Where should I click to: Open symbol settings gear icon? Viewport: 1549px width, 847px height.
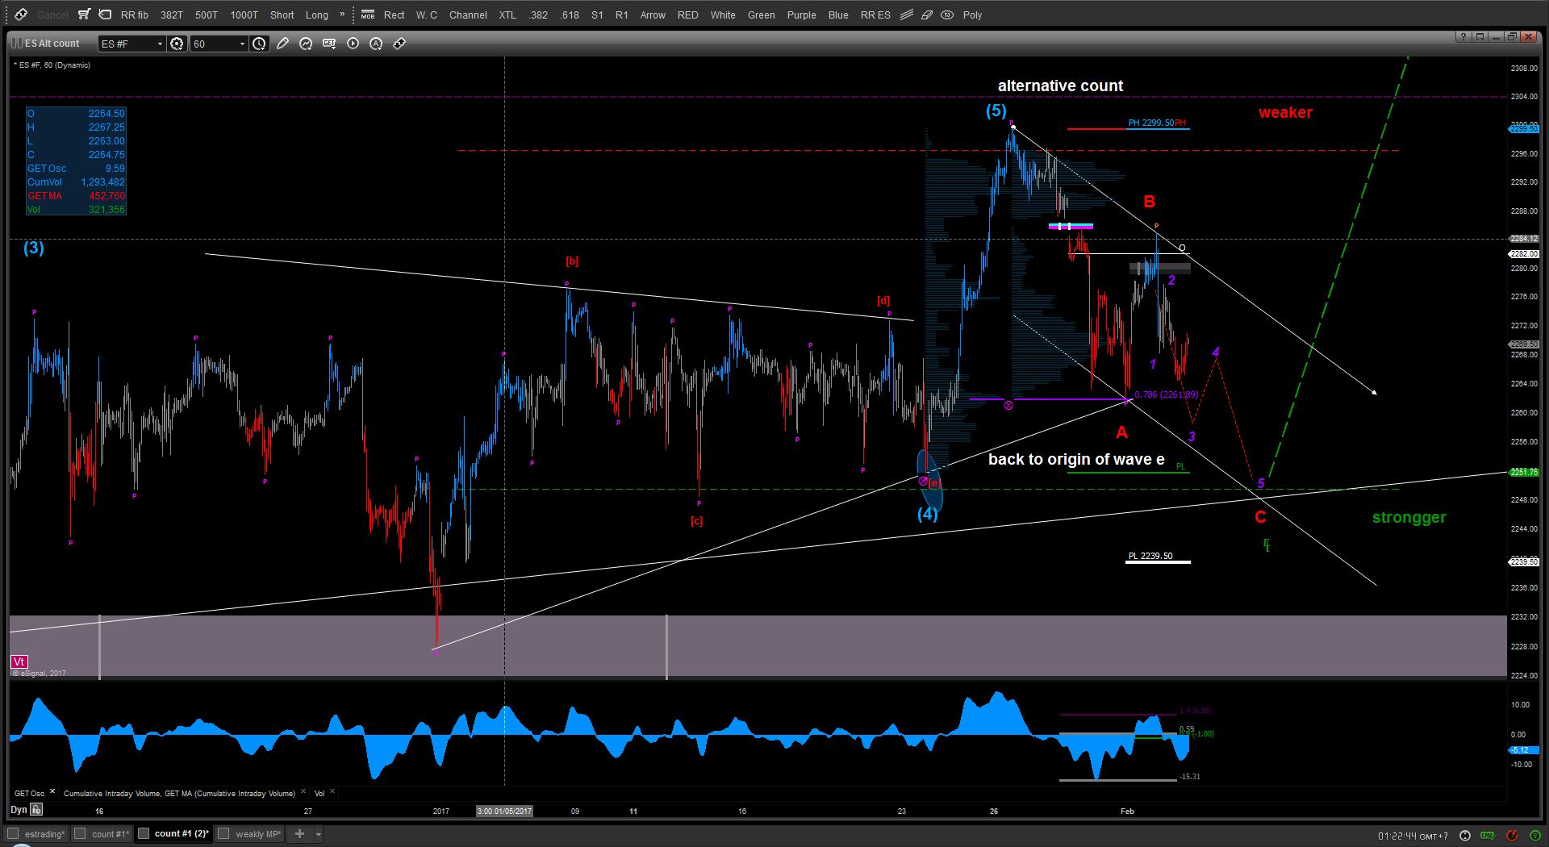tap(177, 44)
